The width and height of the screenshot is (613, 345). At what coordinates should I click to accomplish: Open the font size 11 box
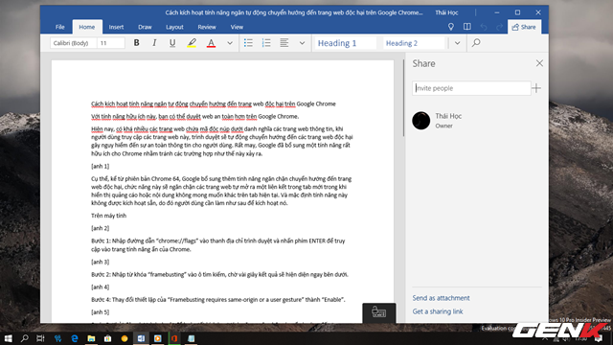[111, 43]
